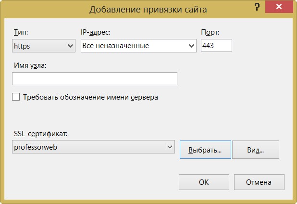
Task: Close the Добавление привязки сайта dialog
Action: click(x=279, y=7)
